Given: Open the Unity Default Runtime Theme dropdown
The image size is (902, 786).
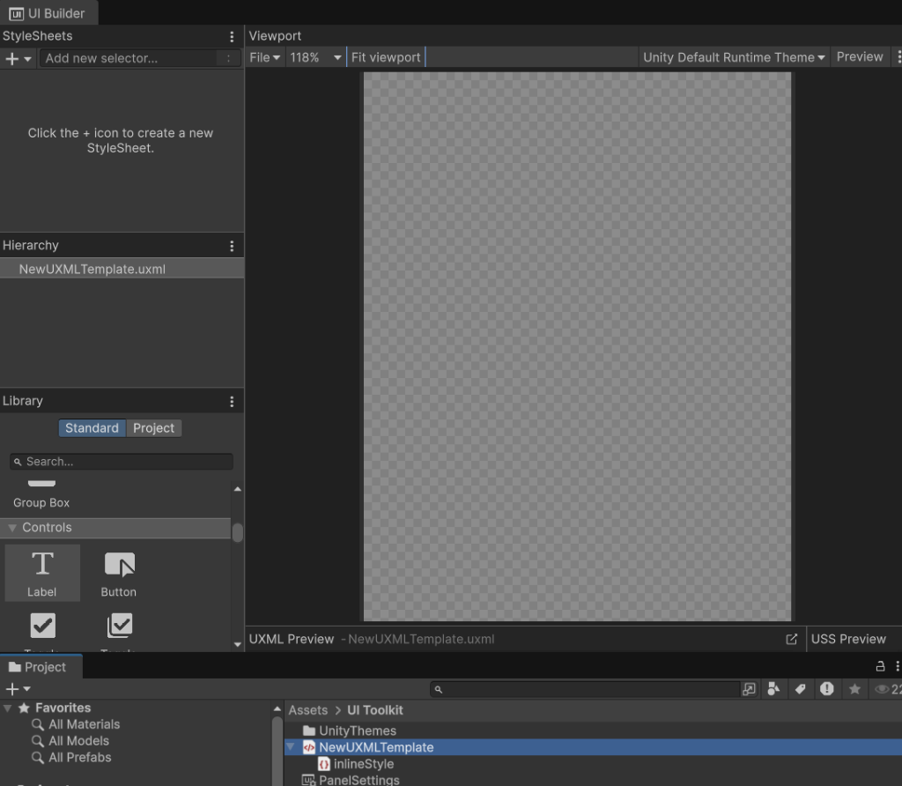Looking at the screenshot, I should (x=734, y=57).
